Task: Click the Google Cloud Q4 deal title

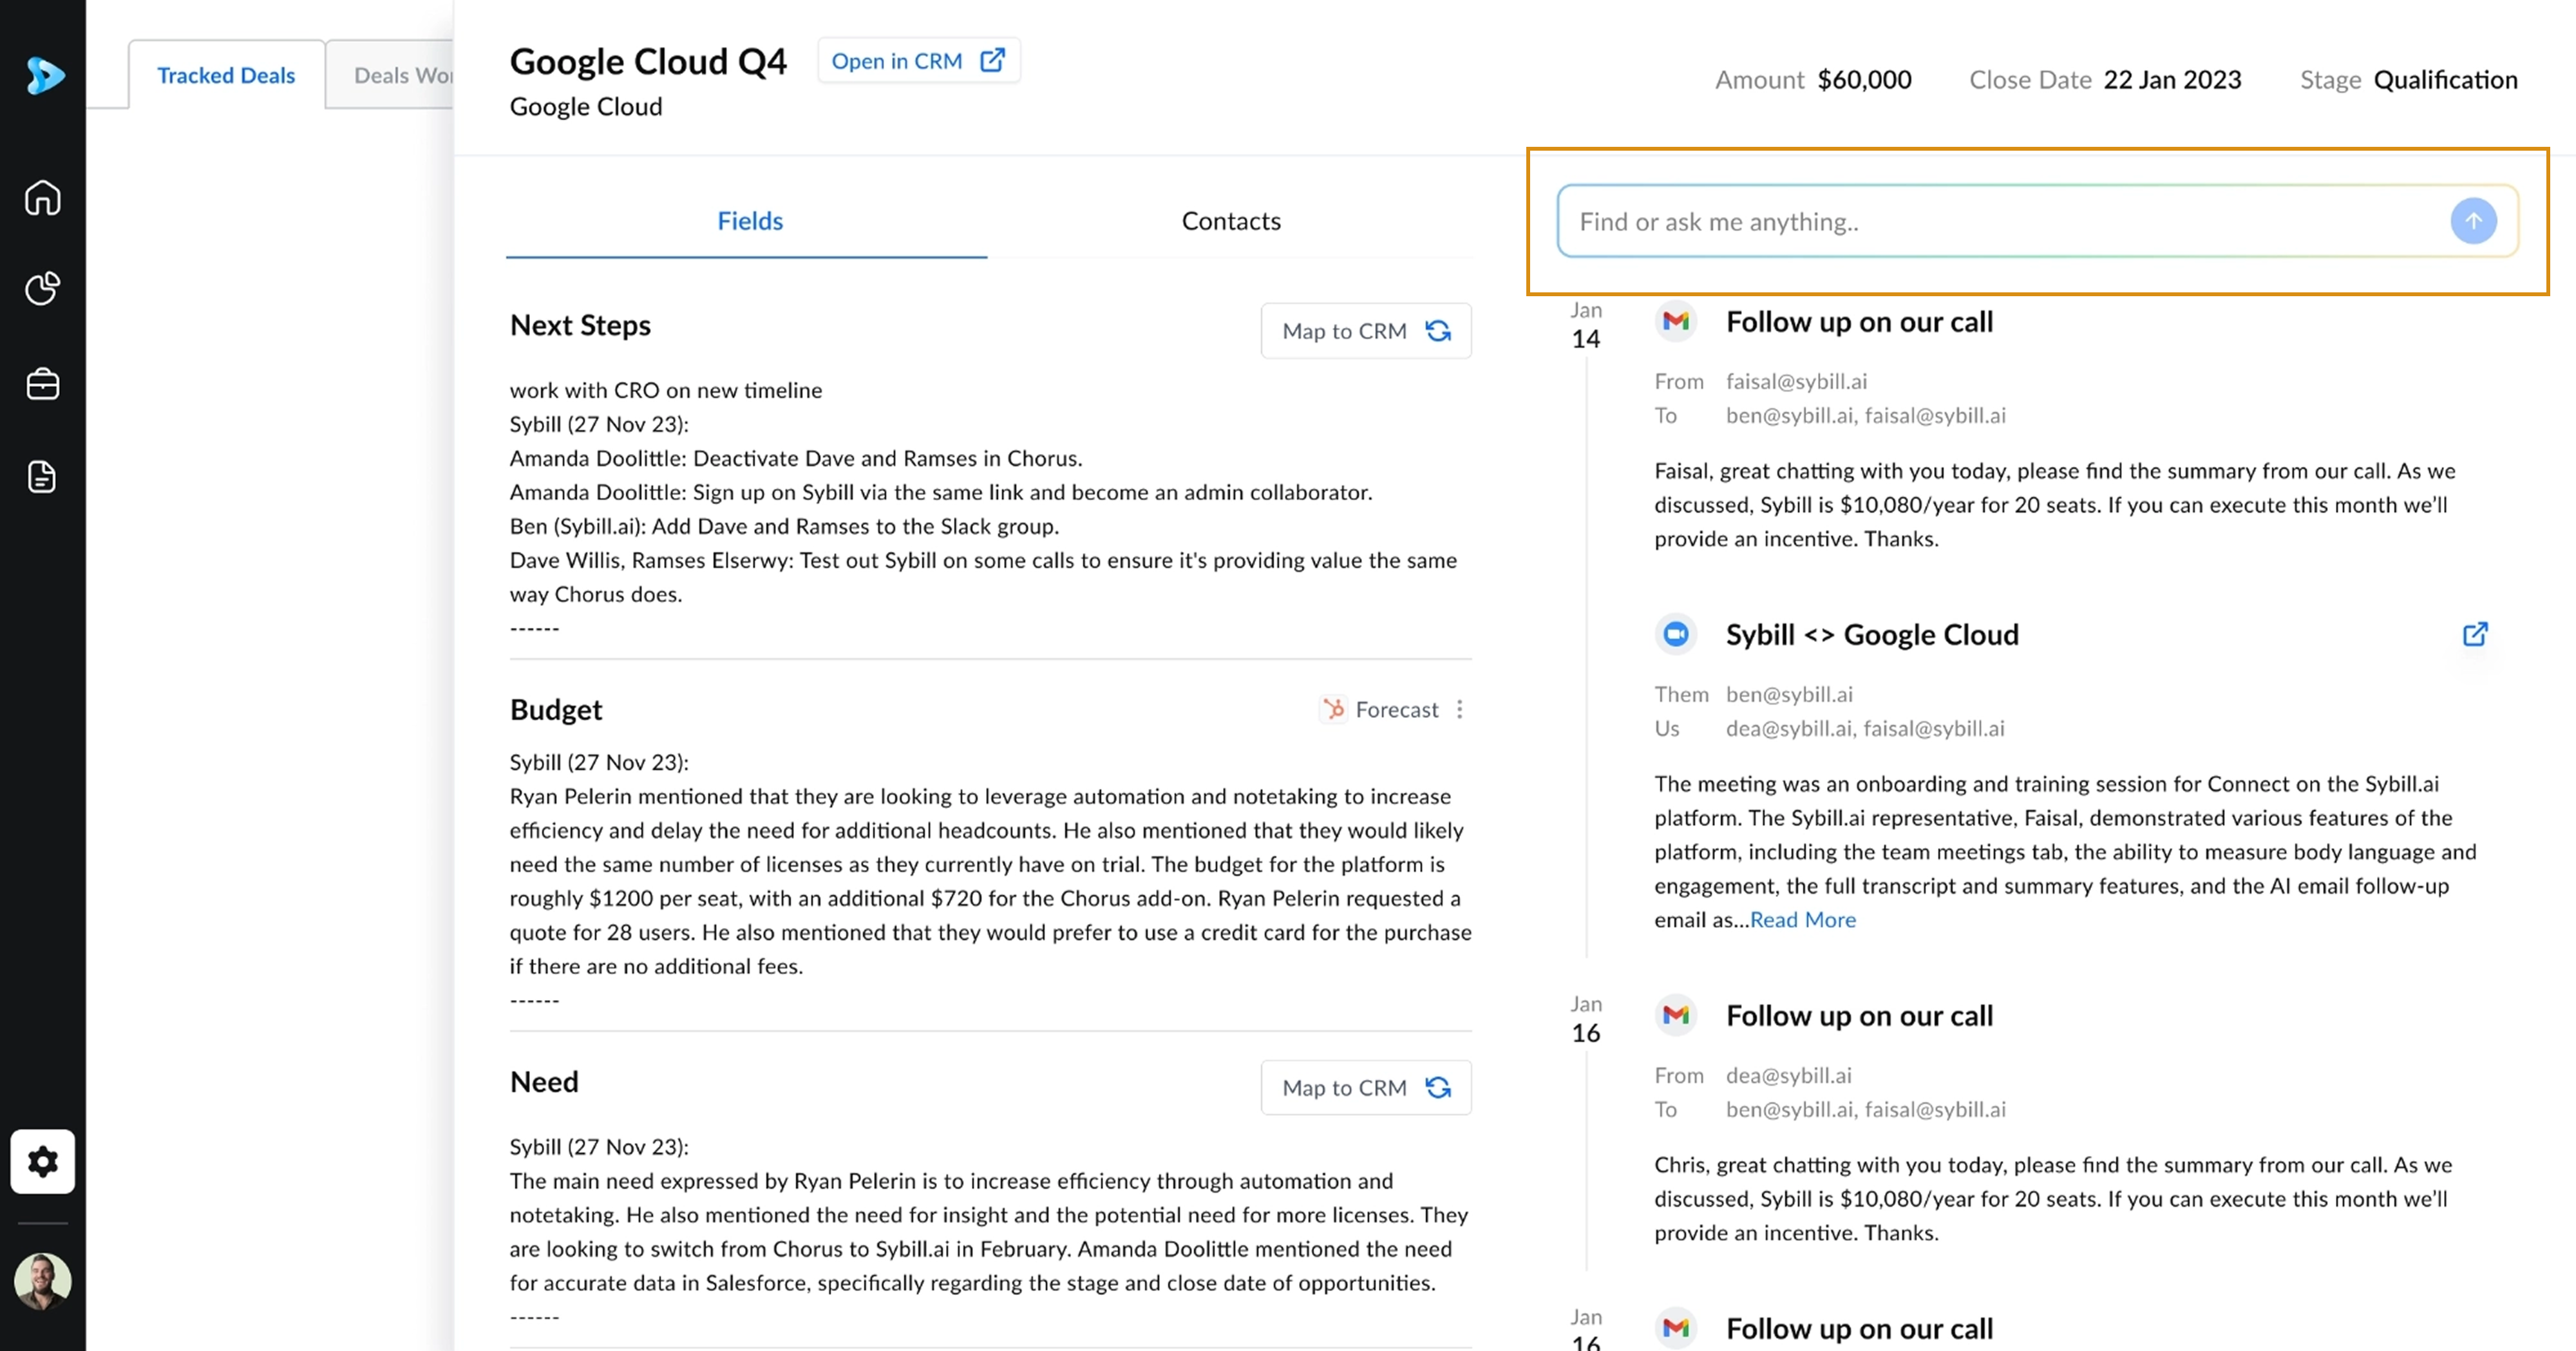Action: tap(648, 61)
